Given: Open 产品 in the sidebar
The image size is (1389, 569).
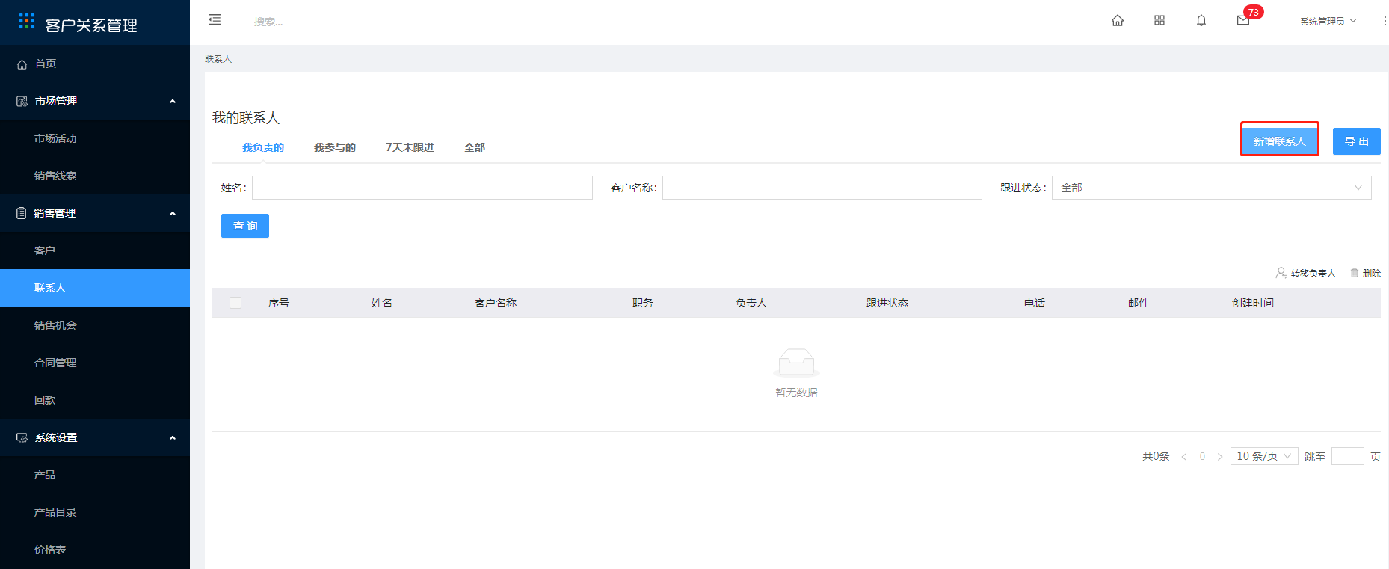Looking at the screenshot, I should point(95,475).
